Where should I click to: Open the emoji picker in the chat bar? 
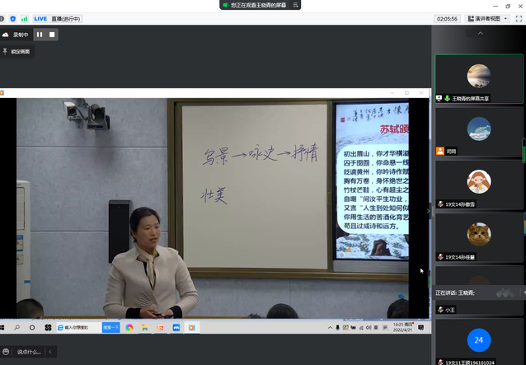coord(6,352)
